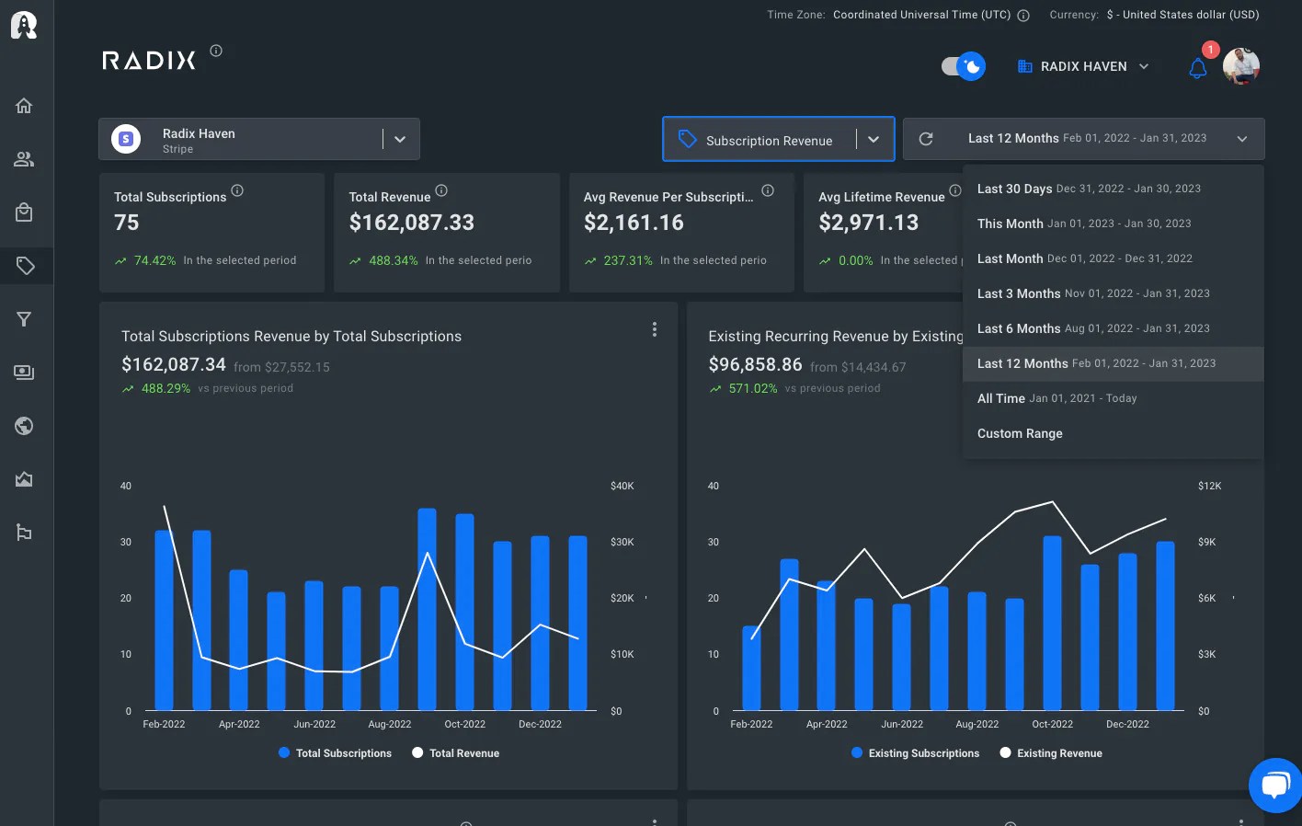Click the globe icon in the sidebar
Image resolution: width=1302 pixels, height=826 pixels.
click(25, 425)
